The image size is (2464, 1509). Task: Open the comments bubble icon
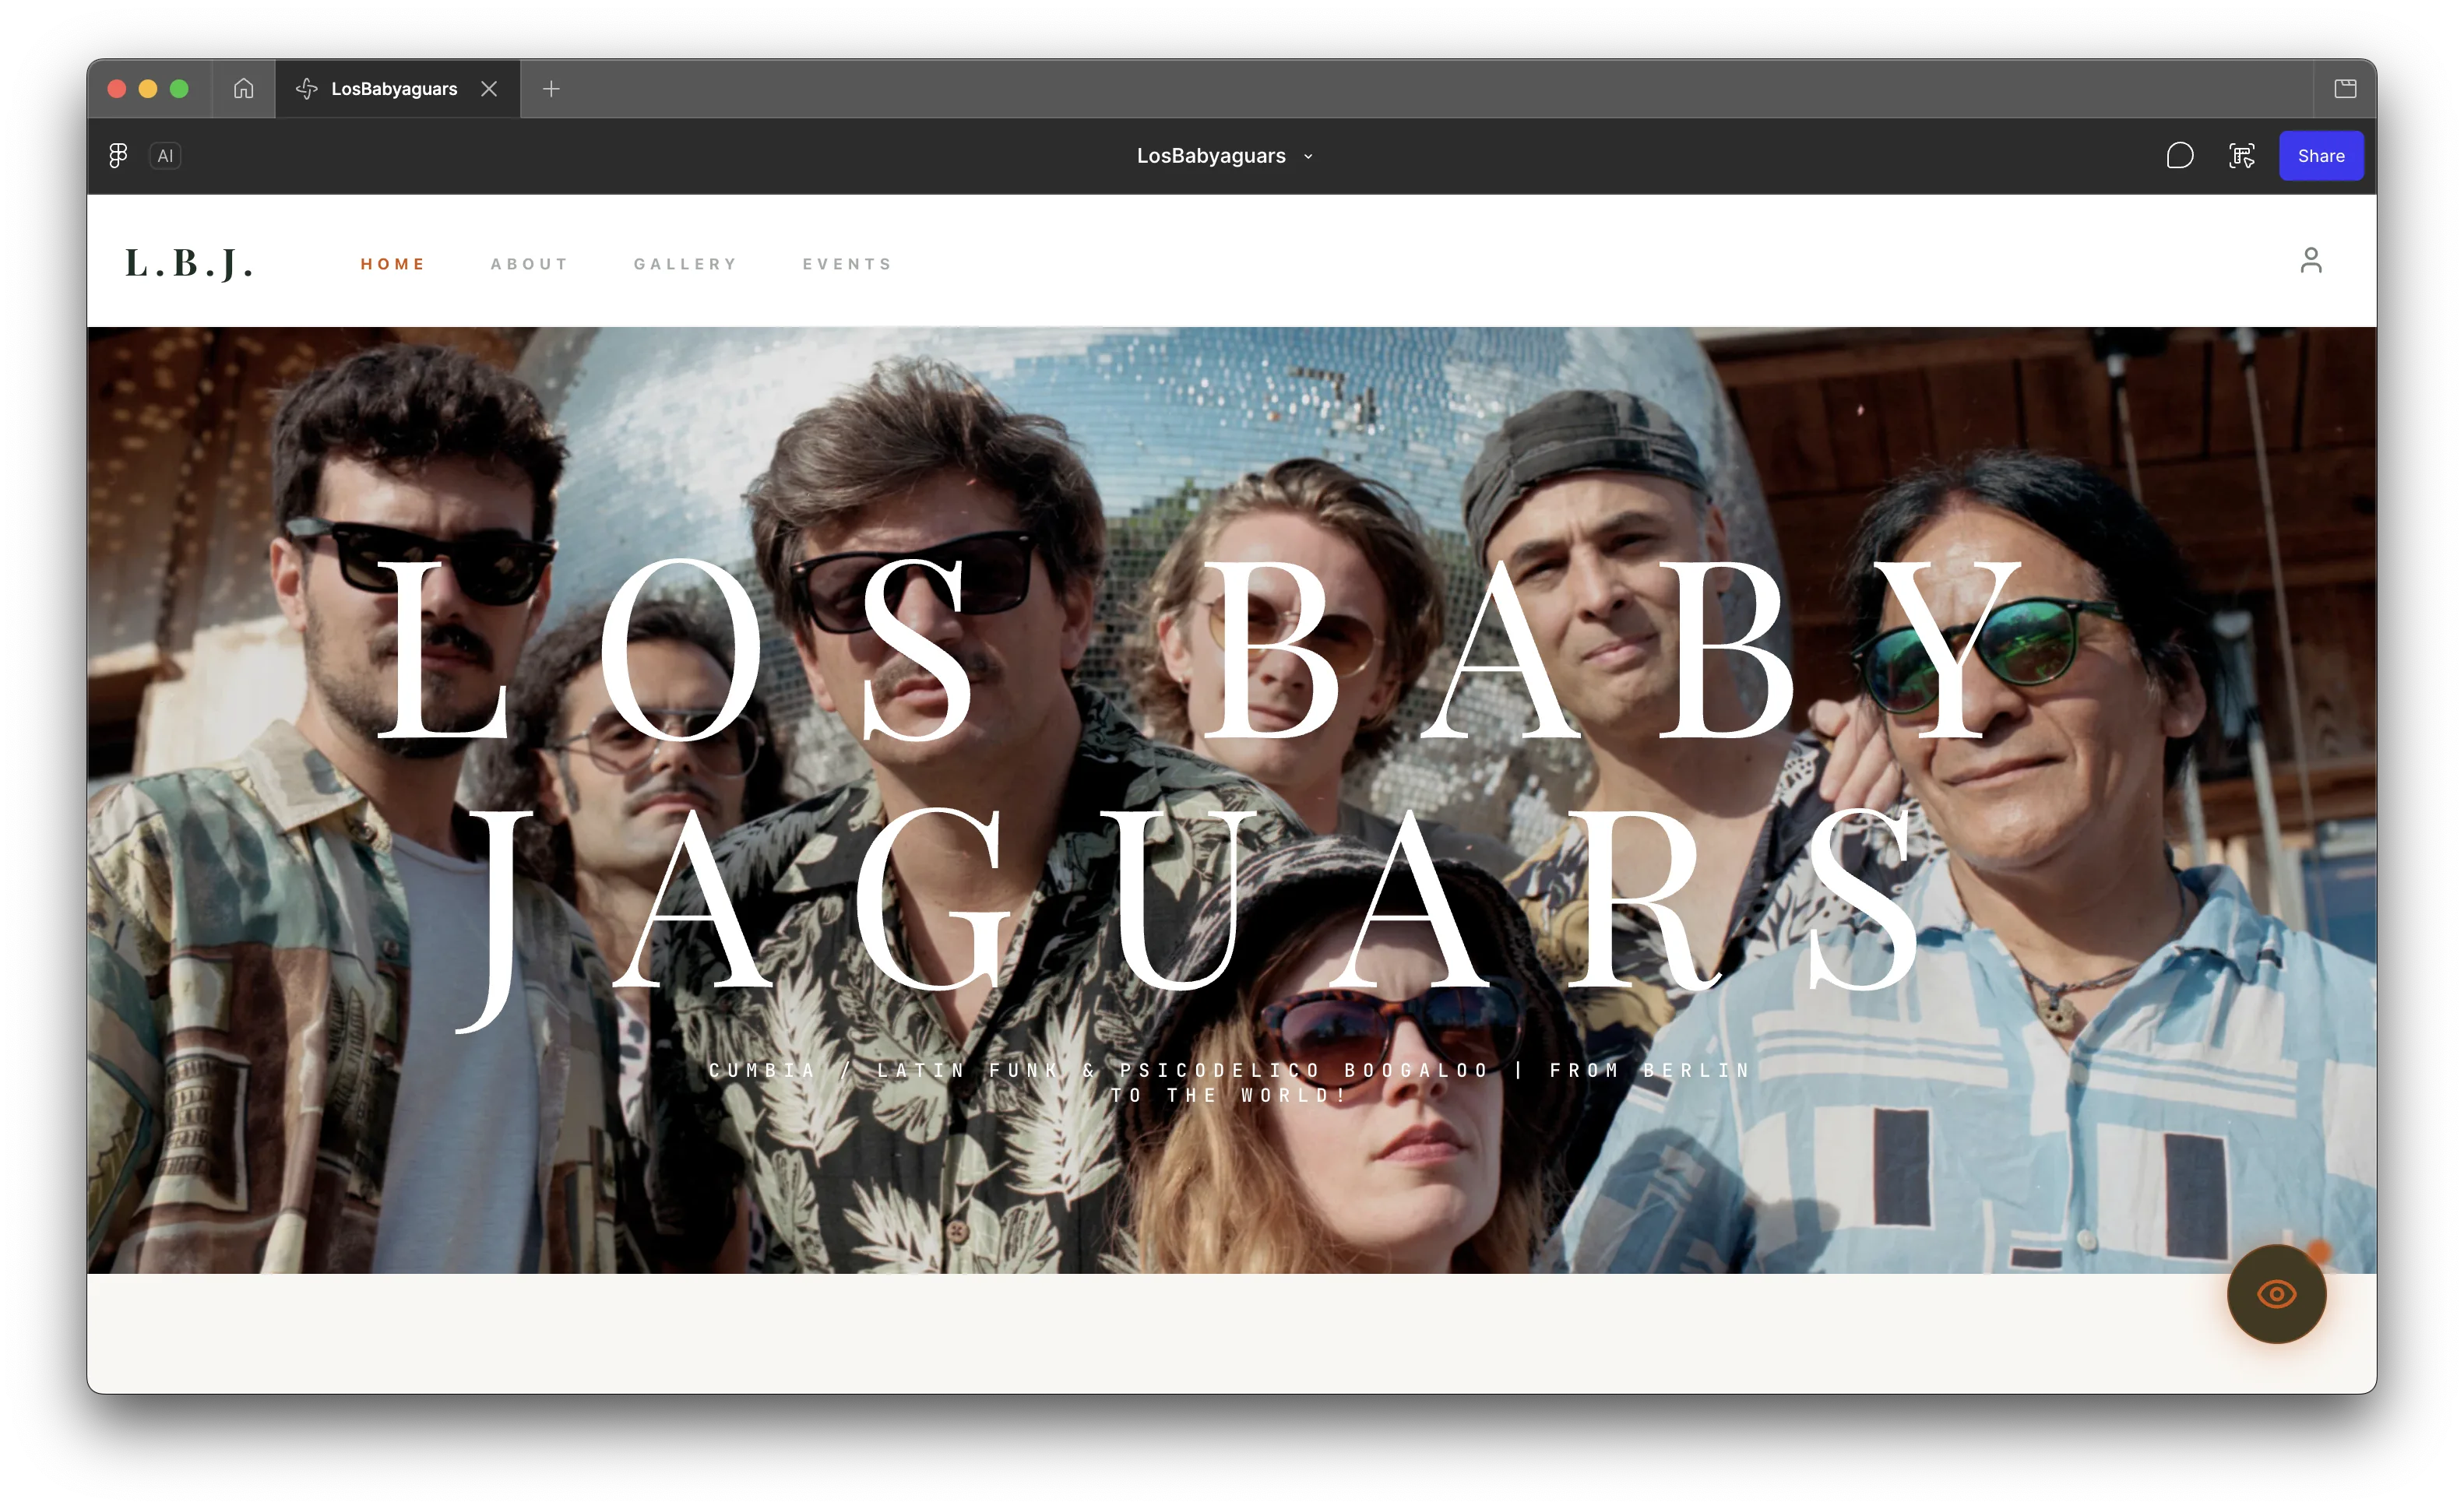click(2179, 156)
